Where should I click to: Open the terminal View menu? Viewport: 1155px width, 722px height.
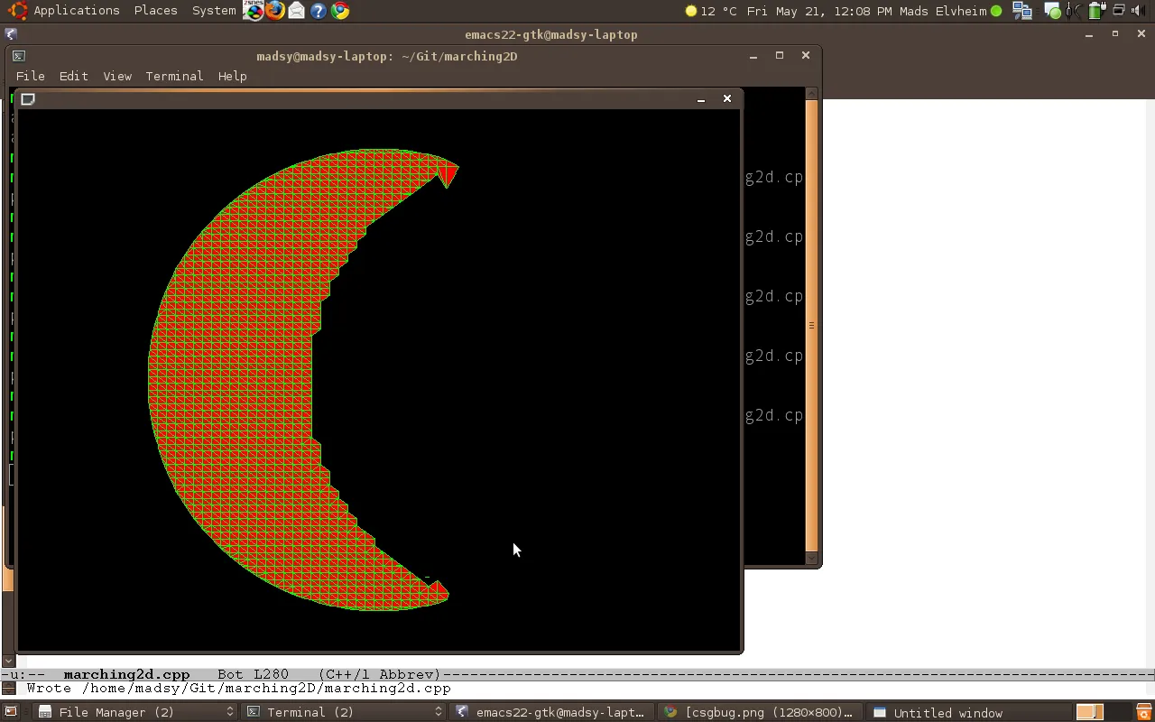[117, 76]
